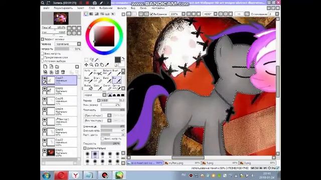Show the color wheel panel
The image size is (321, 180).
(86, 14)
